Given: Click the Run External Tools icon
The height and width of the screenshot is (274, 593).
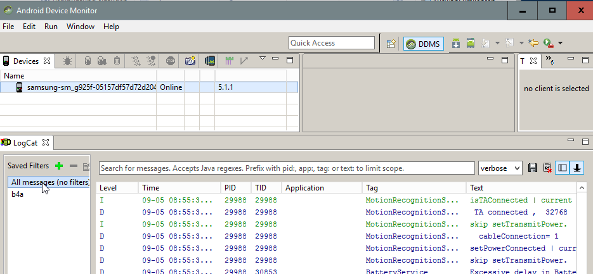Looking at the screenshot, I should pos(549,44).
